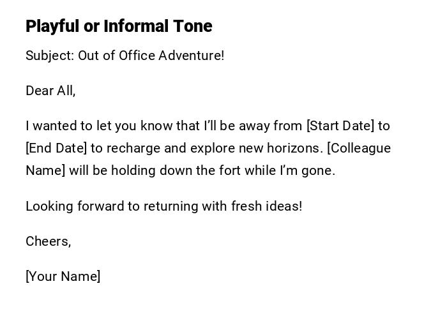This screenshot has width=447, height=316.
Task: Click the "Subject:" label
Action: click(50, 56)
